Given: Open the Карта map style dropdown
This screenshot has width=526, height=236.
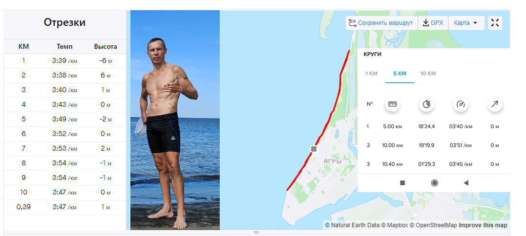Looking at the screenshot, I should pos(466,23).
